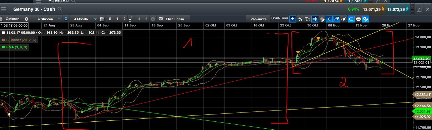Open layout settings gear after slot 5
432x130 pixels.
(x=153, y=19)
